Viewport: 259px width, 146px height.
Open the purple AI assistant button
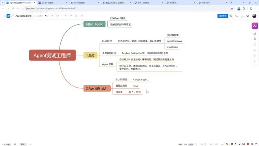click(x=255, y=26)
